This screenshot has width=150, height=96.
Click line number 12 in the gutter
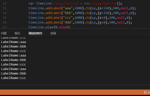[x=4, y=3]
